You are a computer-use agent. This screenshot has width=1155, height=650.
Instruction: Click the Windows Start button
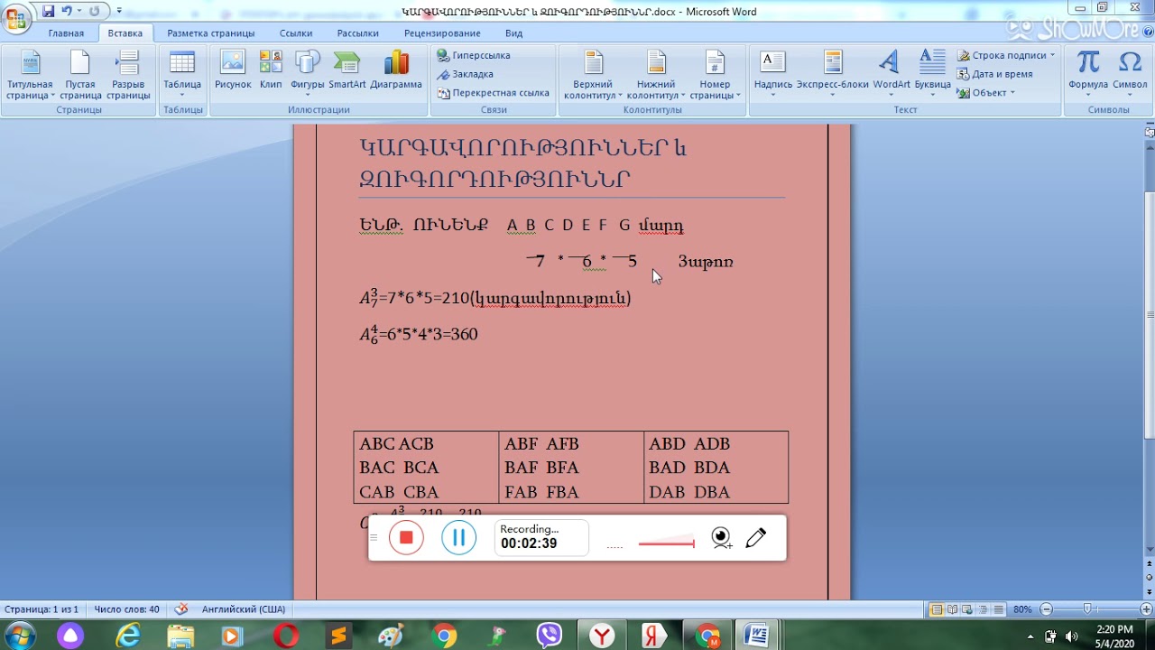coord(20,636)
